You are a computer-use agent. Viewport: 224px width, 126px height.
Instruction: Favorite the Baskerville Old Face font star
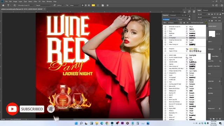click(165, 89)
